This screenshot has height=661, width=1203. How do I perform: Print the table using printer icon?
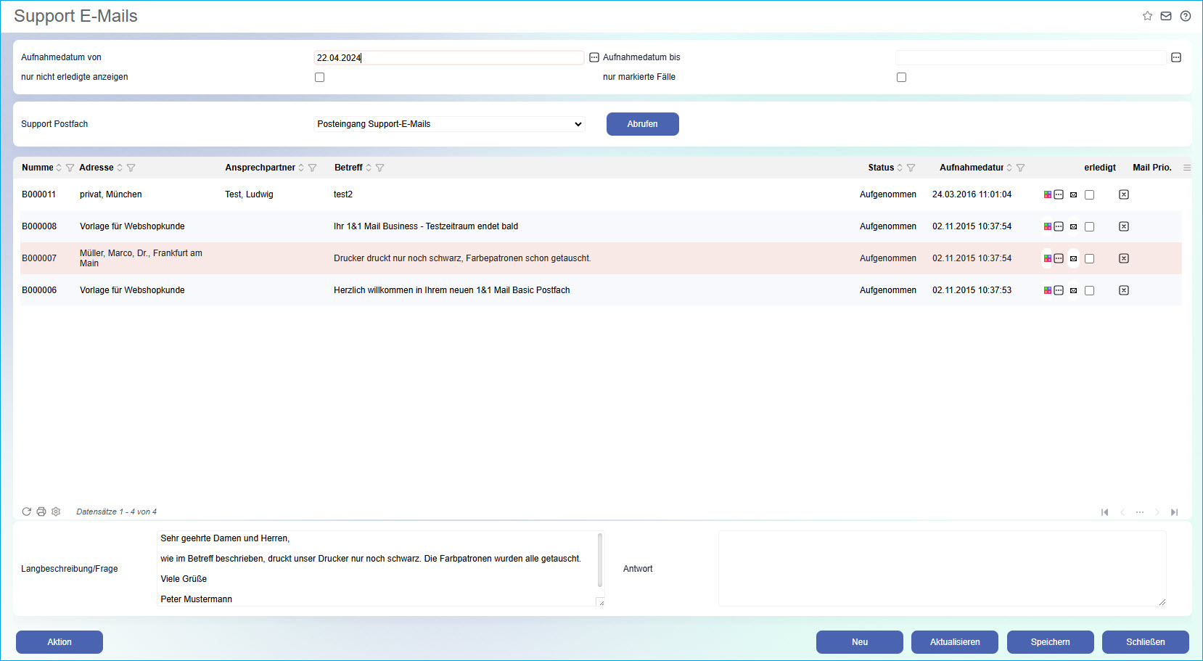[x=41, y=512]
